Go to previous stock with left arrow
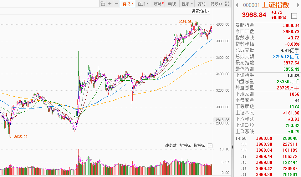Image resolution: width=301 pixels, height=177 pixels. click(237, 5)
